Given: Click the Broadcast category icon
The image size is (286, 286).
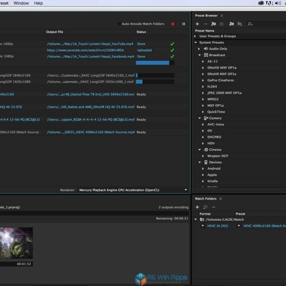Looking at the screenshot, I should point(206,55).
